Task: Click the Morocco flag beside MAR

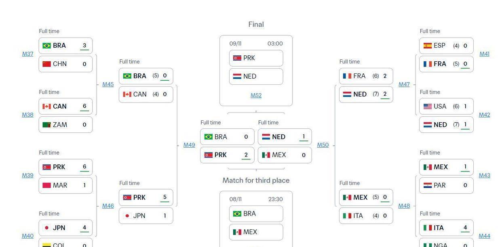Action: [x=46, y=185]
